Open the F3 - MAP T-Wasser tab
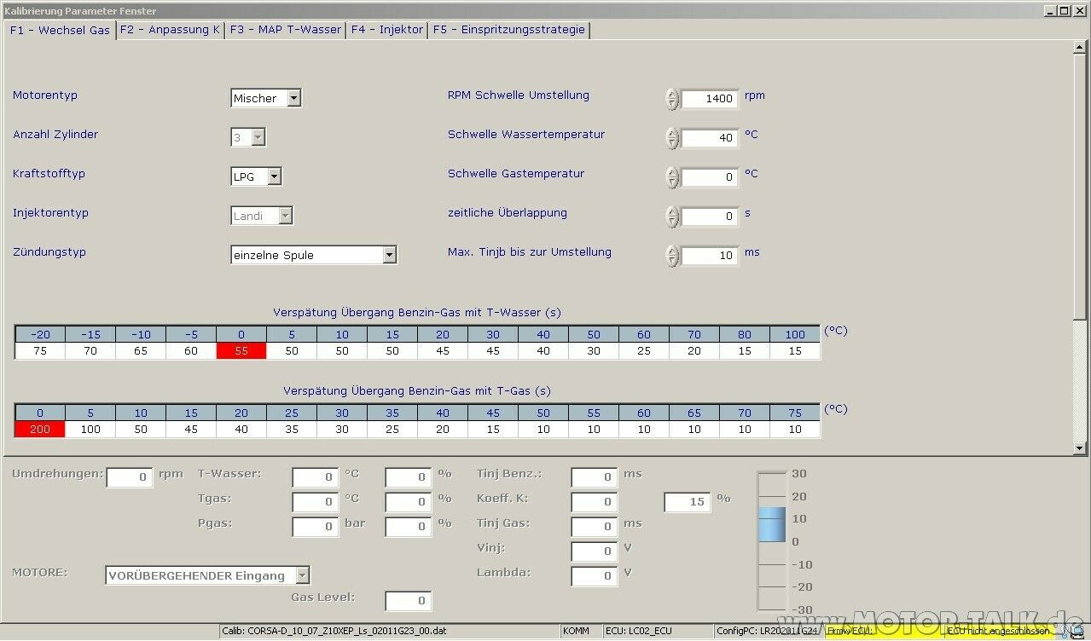 coord(286,30)
